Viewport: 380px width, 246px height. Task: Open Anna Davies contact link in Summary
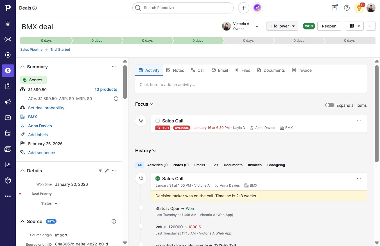click(x=40, y=126)
